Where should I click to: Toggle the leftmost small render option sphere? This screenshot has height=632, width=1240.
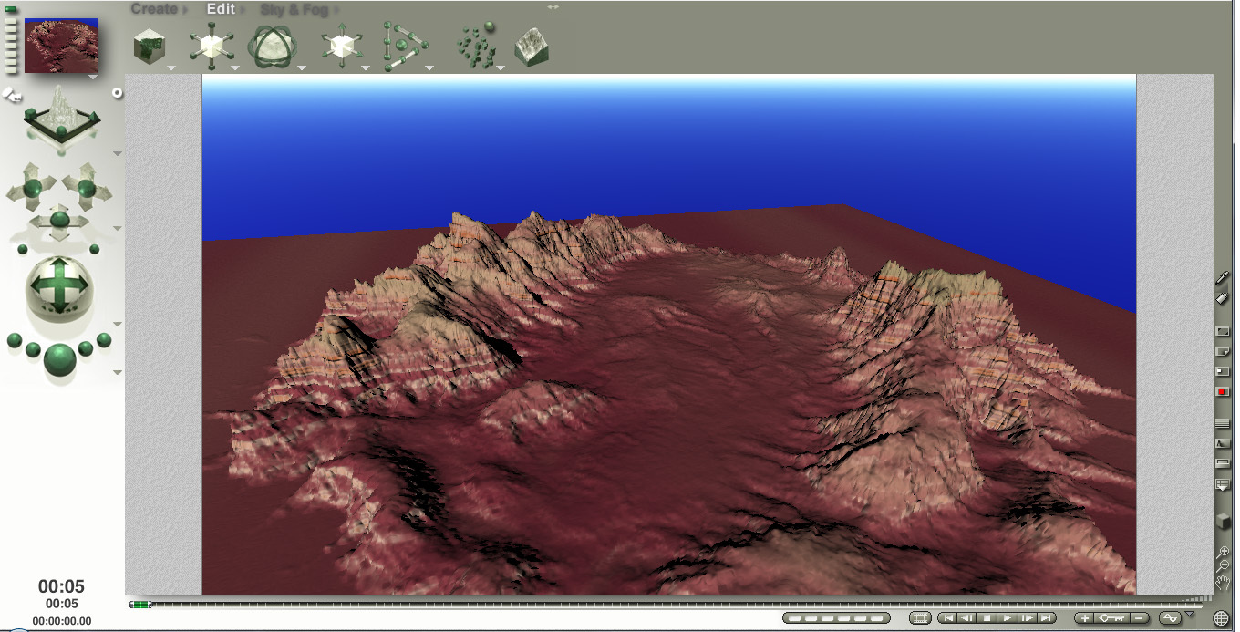point(14,340)
